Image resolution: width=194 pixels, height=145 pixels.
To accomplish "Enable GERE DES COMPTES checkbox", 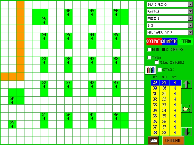I will pos(149,49).
